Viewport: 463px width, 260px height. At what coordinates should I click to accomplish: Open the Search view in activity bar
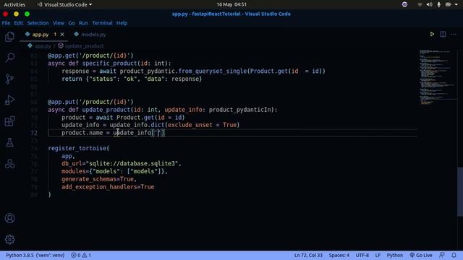[x=9, y=58]
